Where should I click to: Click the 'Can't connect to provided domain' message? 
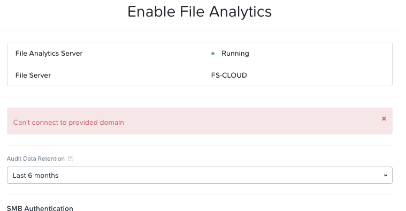(x=68, y=122)
